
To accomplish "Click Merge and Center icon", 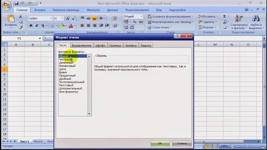I will [115, 25].
